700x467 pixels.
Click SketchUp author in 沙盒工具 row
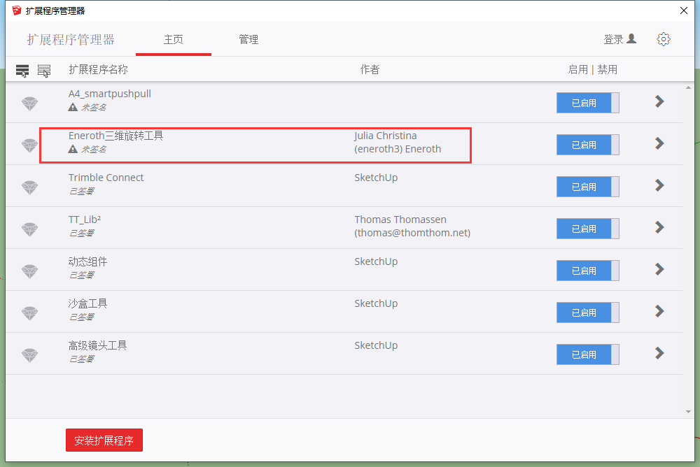click(x=376, y=303)
